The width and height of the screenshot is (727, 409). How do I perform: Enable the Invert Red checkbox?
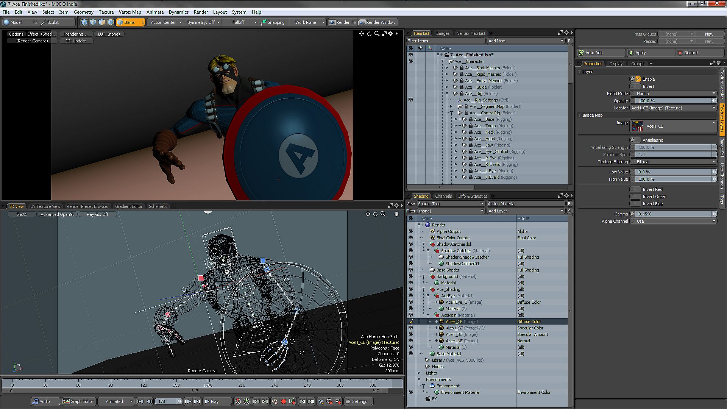pos(638,189)
